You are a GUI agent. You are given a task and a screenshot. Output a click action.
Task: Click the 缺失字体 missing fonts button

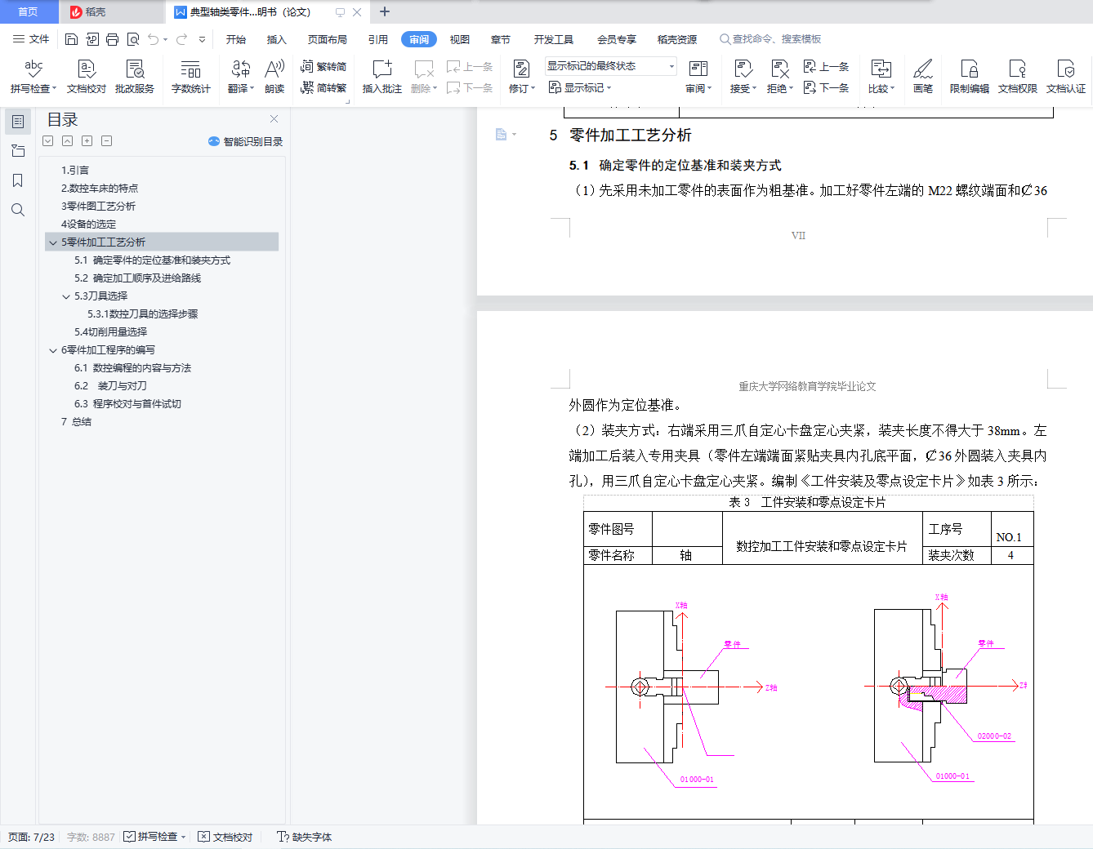point(304,837)
